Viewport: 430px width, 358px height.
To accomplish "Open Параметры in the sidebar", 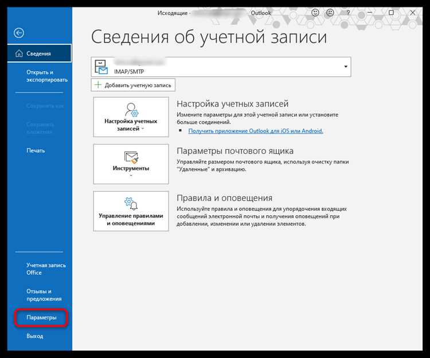I will [41, 317].
